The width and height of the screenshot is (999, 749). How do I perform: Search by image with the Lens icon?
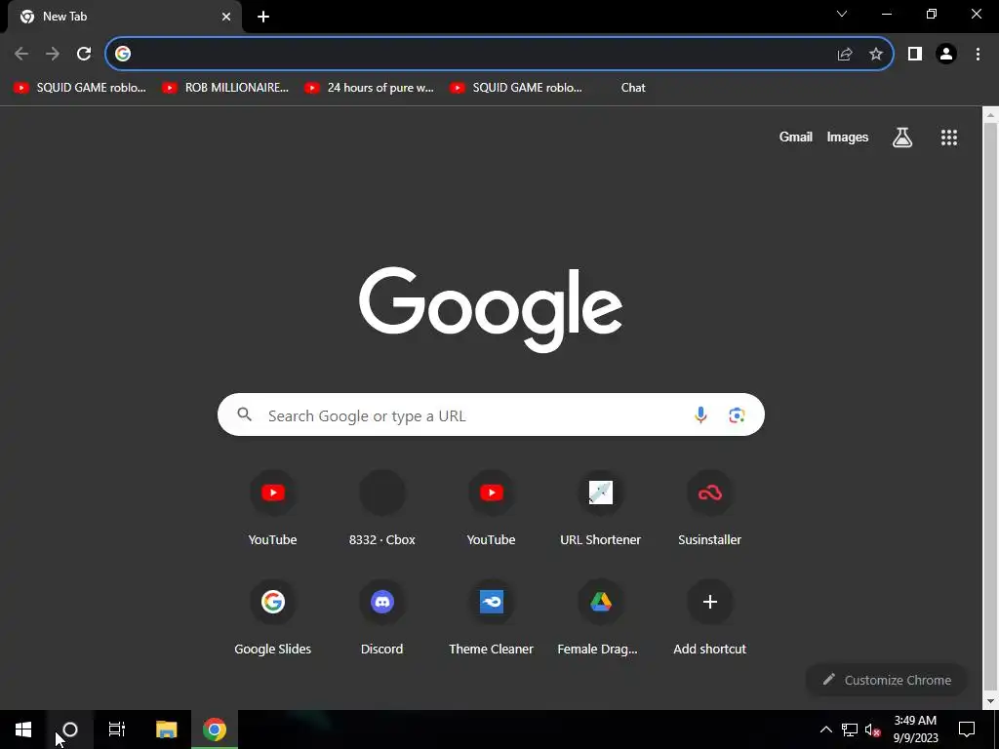(737, 415)
